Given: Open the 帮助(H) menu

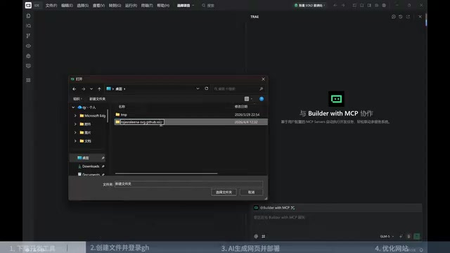Looking at the screenshot, I should click(x=163, y=6).
